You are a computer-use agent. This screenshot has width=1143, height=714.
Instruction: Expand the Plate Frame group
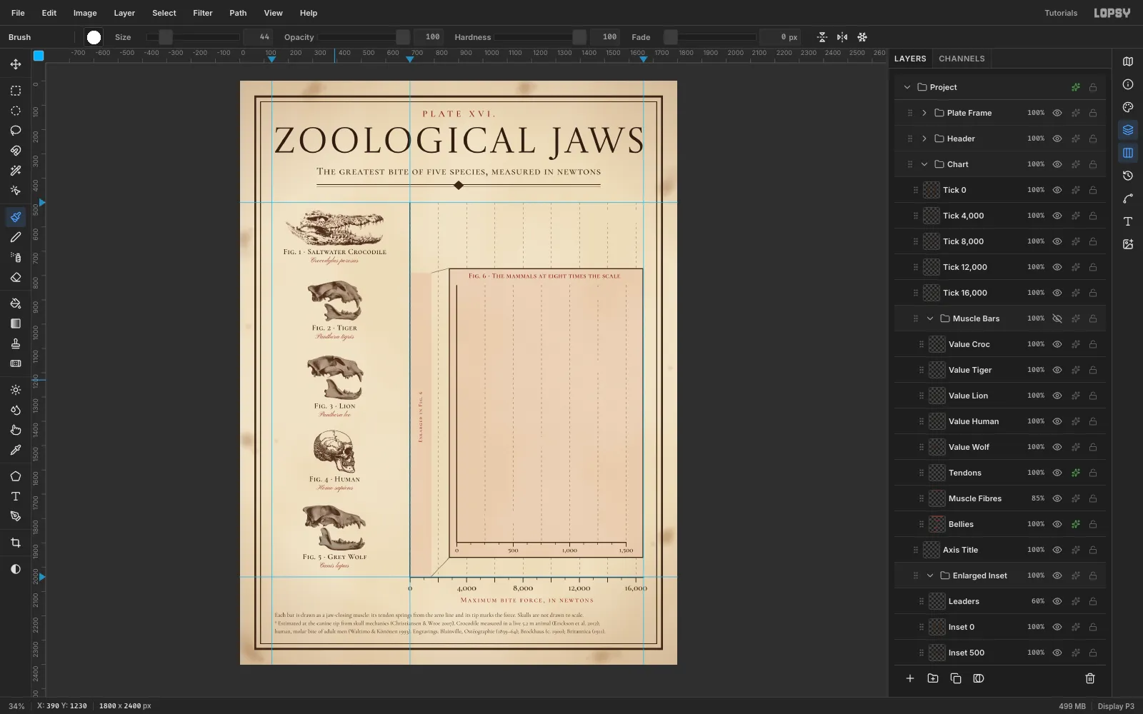(924, 113)
